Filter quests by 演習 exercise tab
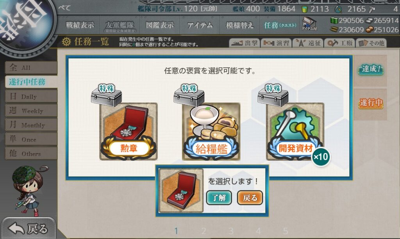This screenshot has width=400, height=239. click(x=276, y=43)
